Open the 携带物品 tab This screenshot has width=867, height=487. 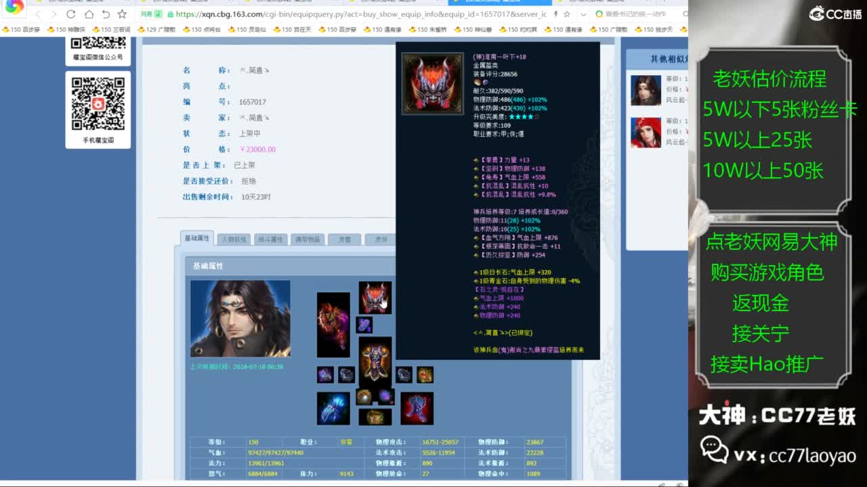307,239
